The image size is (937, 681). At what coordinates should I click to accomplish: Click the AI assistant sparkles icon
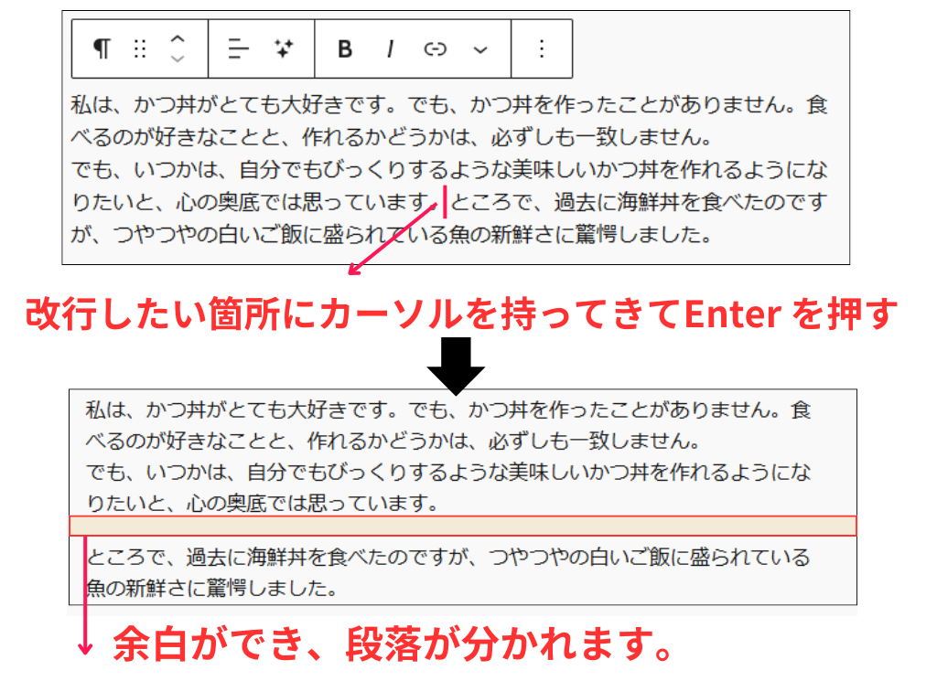[282, 48]
